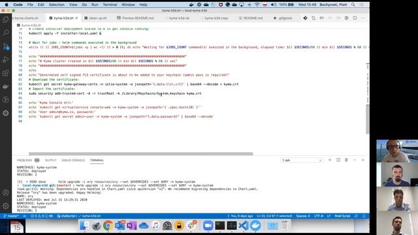
Task: Open the volume control in menu bar
Action: click(x=274, y=5)
